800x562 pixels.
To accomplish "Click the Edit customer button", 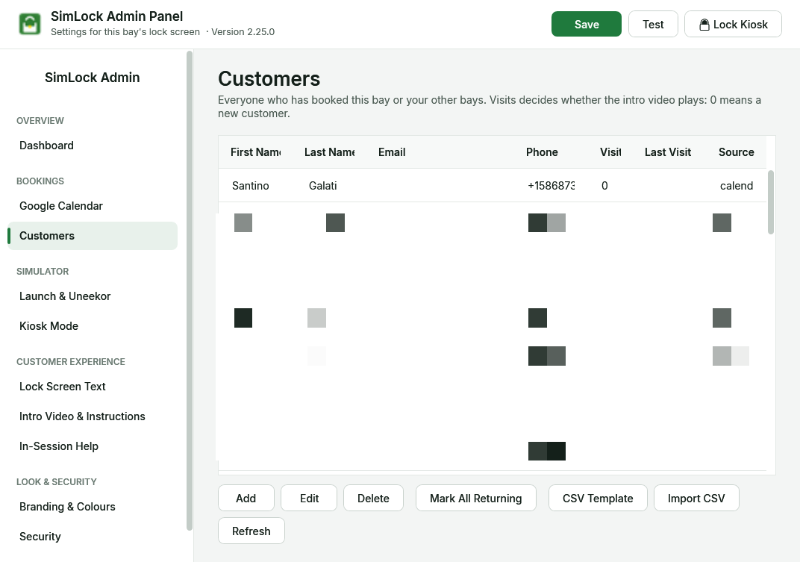I will click(x=309, y=499).
